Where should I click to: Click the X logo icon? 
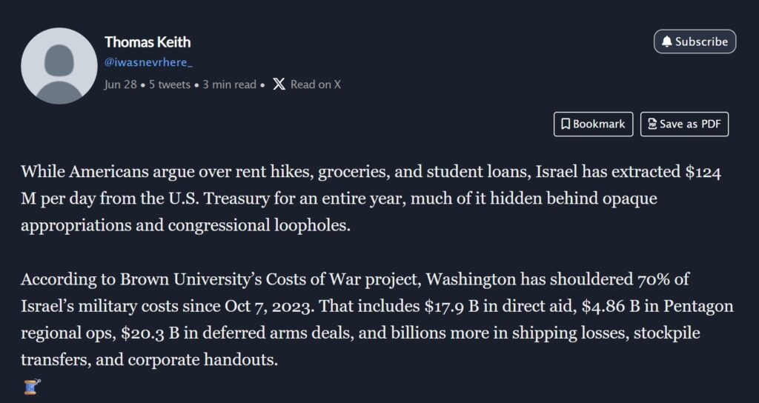point(279,84)
